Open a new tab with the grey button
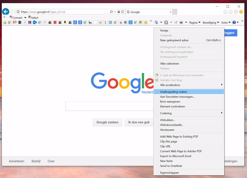 tap(175, 12)
